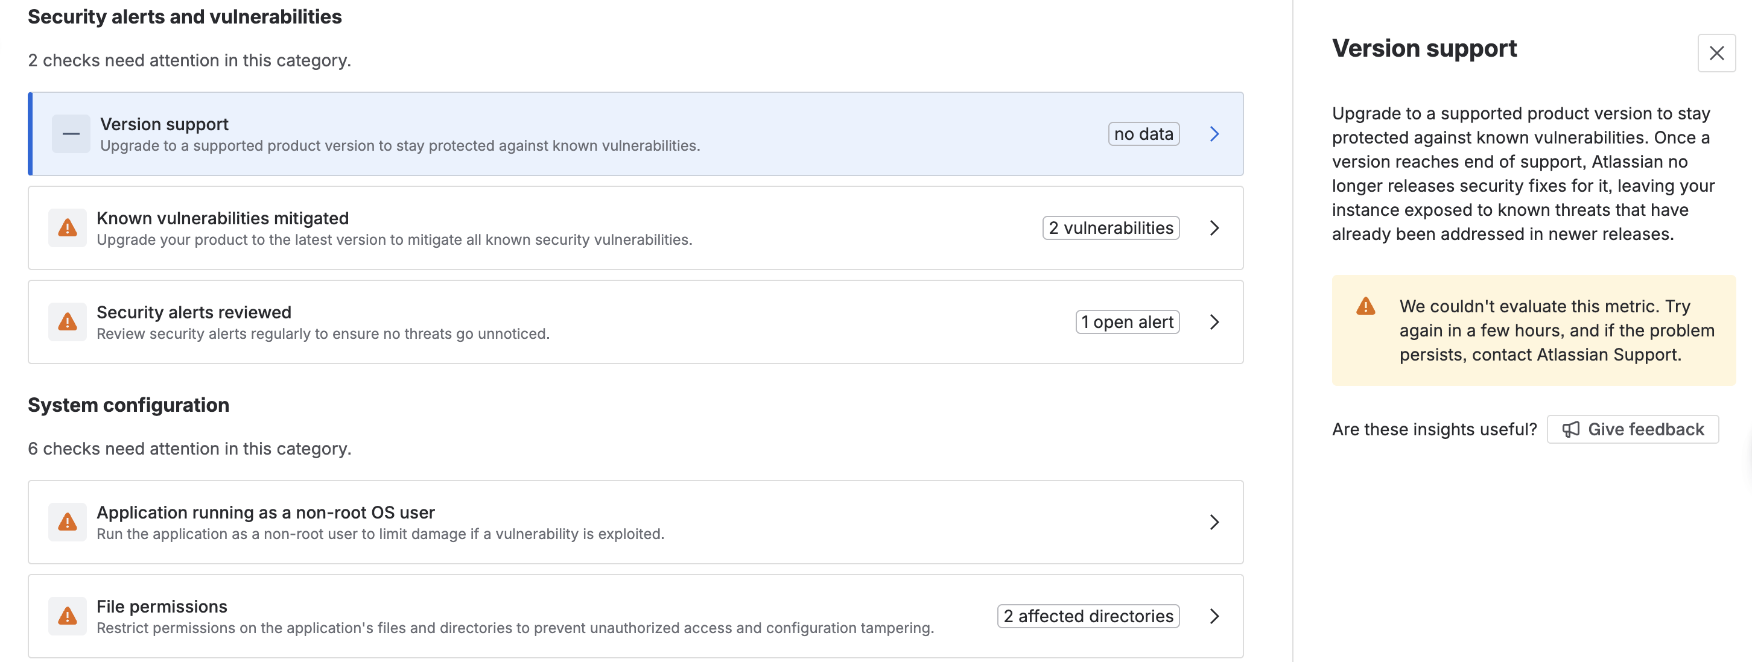This screenshot has height=662, width=1752.
Task: Click the '2 vulnerabilities' badge
Action: tap(1110, 228)
